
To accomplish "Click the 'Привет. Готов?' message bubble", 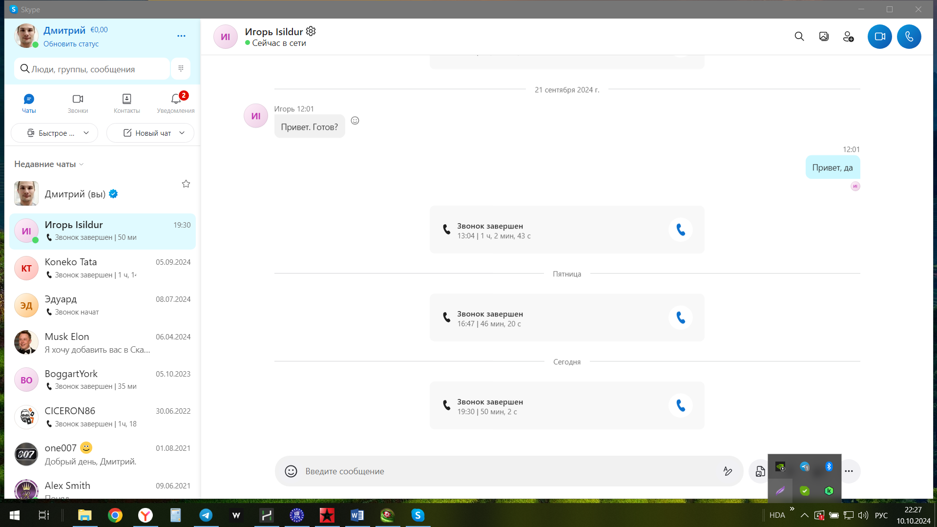I will (x=310, y=126).
